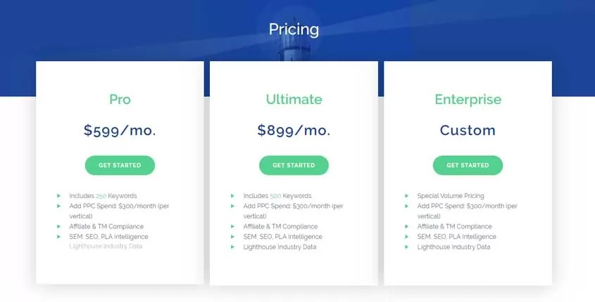The image size is (595, 302).
Task: Select the Ultimate plan heading
Action: (x=294, y=100)
